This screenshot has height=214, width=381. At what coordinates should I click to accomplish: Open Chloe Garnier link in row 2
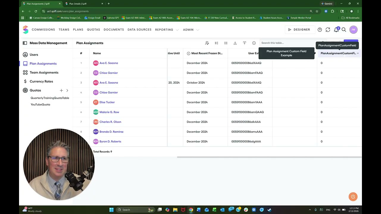click(109, 73)
